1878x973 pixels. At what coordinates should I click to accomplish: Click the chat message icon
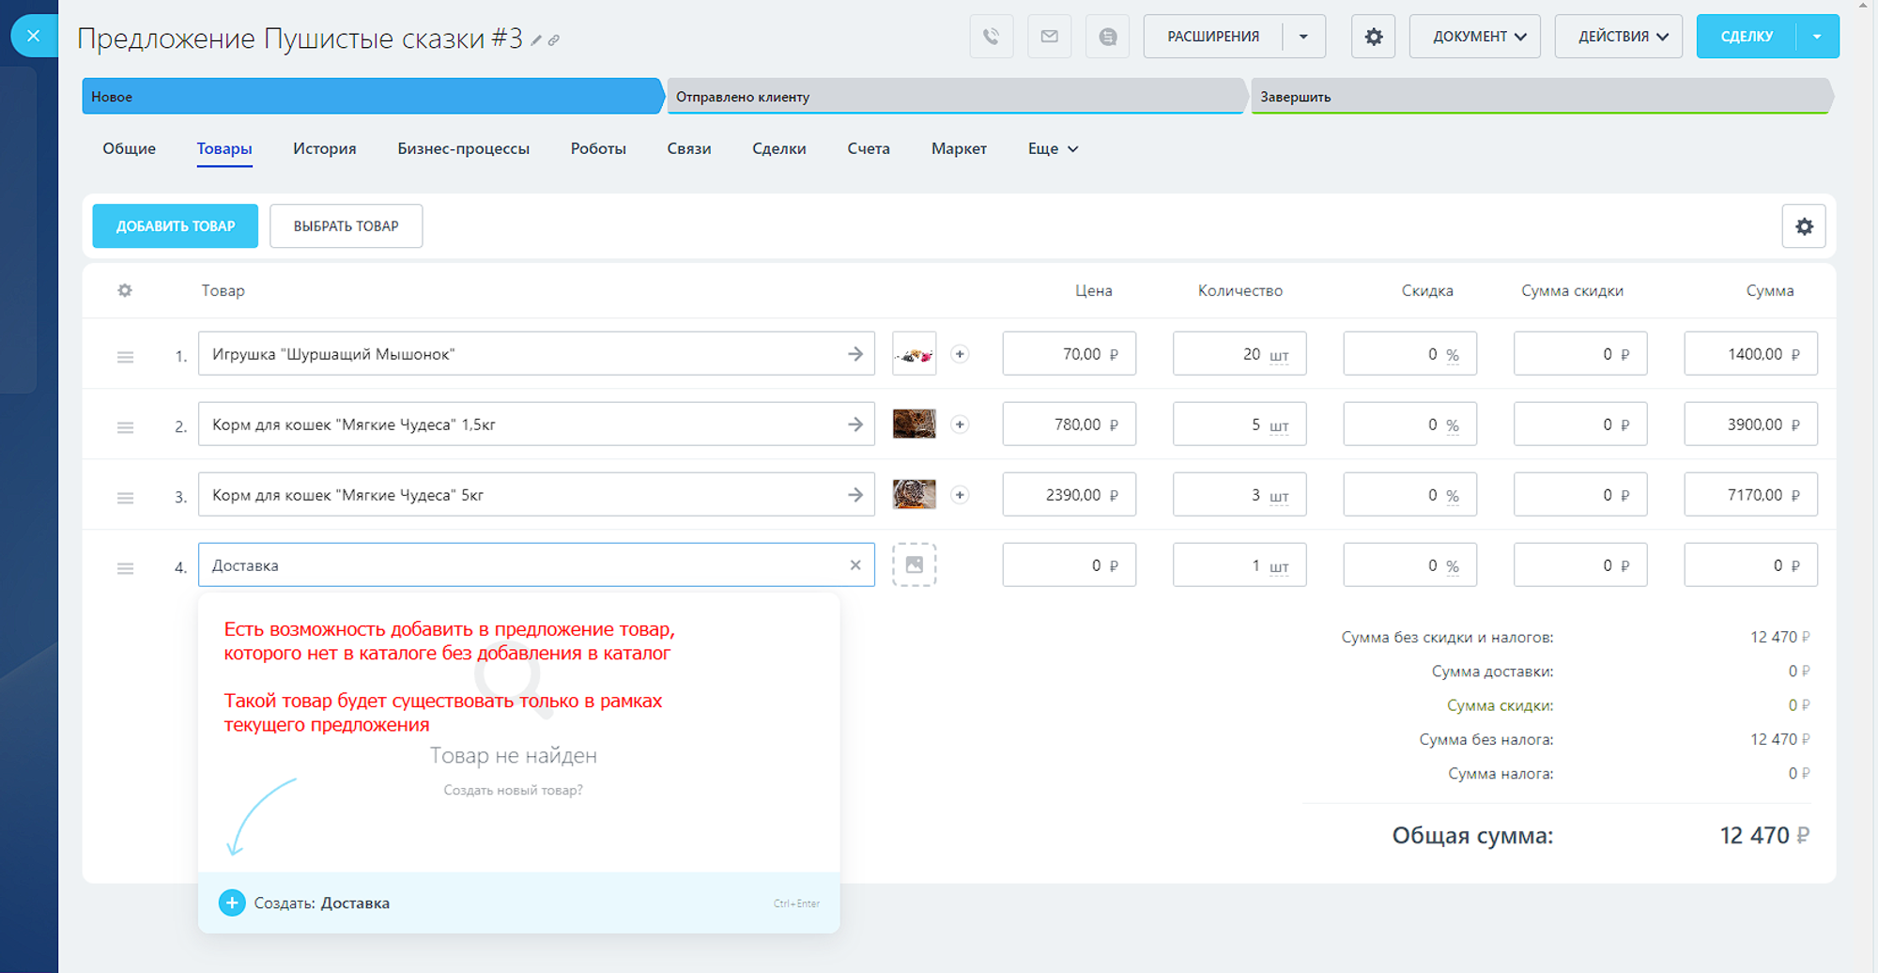point(1107,37)
